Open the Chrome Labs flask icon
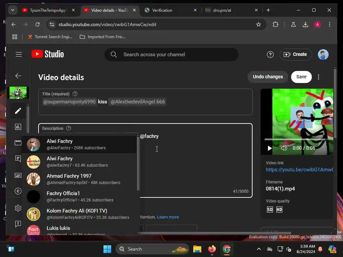Viewport: 343px width, 257px height. [x=293, y=24]
